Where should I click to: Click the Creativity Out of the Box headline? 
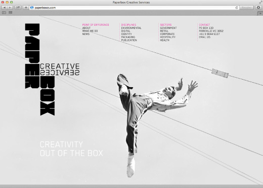pyautogui.click(x=71, y=149)
